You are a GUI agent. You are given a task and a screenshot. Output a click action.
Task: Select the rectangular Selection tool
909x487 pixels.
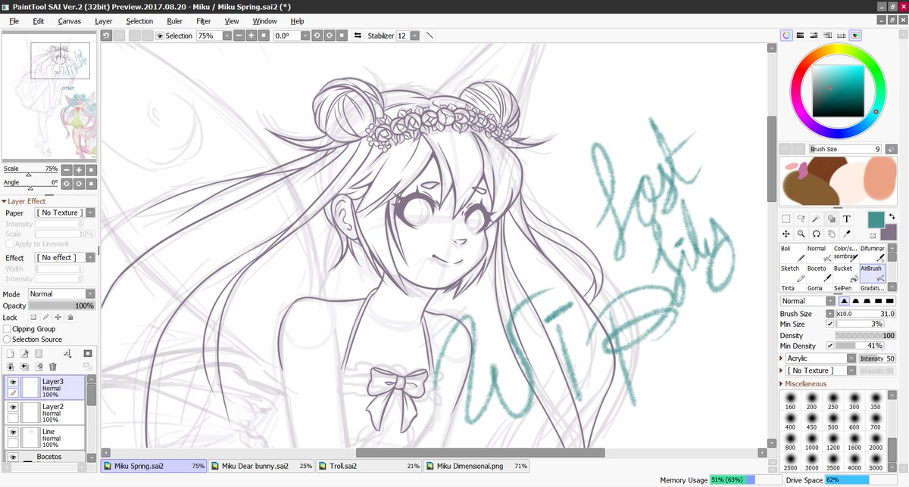pos(786,219)
